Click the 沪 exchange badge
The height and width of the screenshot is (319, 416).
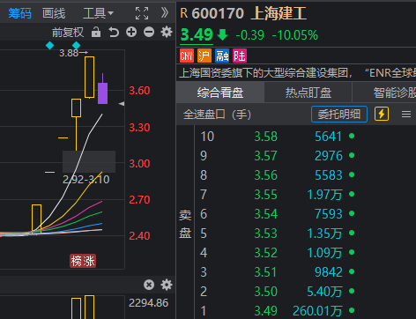(204, 56)
